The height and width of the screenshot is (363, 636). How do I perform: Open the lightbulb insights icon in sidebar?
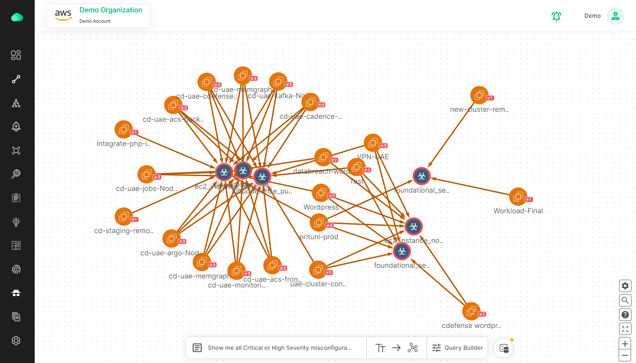(16, 222)
